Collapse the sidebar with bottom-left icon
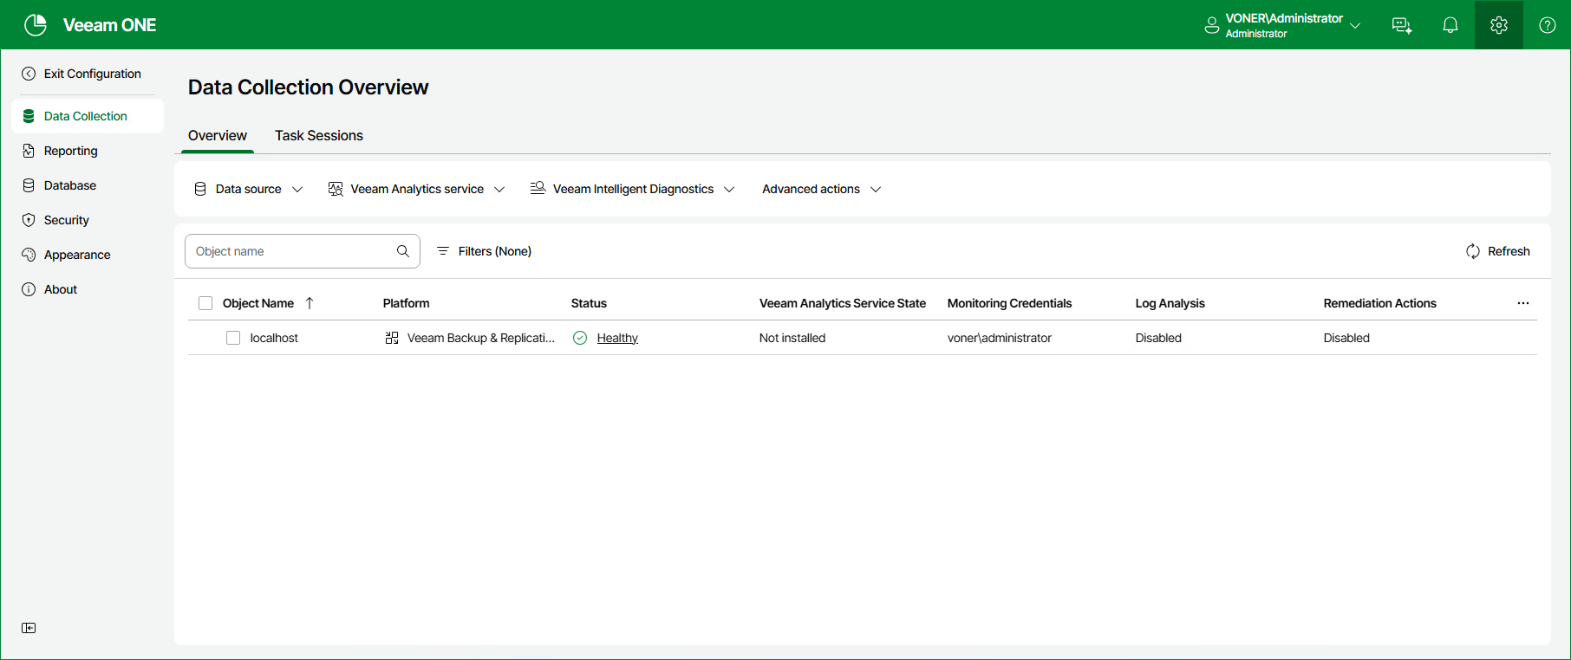The image size is (1571, 660). 29,628
